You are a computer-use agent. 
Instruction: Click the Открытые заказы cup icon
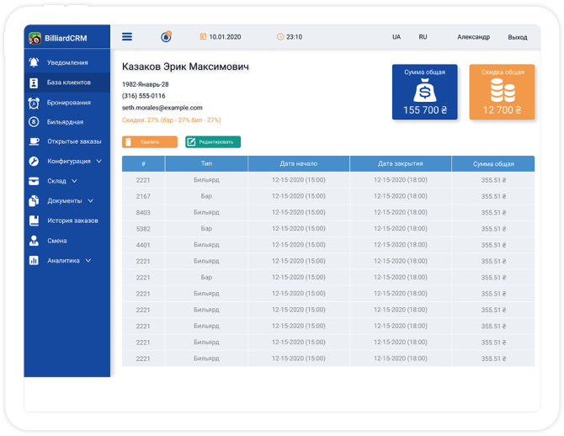click(34, 141)
